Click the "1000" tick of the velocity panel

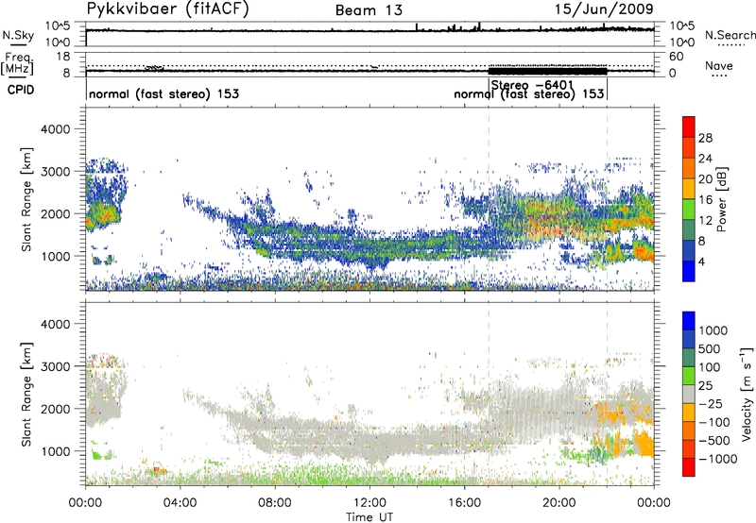coord(55,451)
